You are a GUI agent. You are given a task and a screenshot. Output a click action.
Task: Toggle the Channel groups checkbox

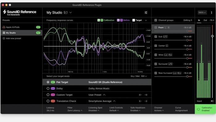(x=156, y=20)
